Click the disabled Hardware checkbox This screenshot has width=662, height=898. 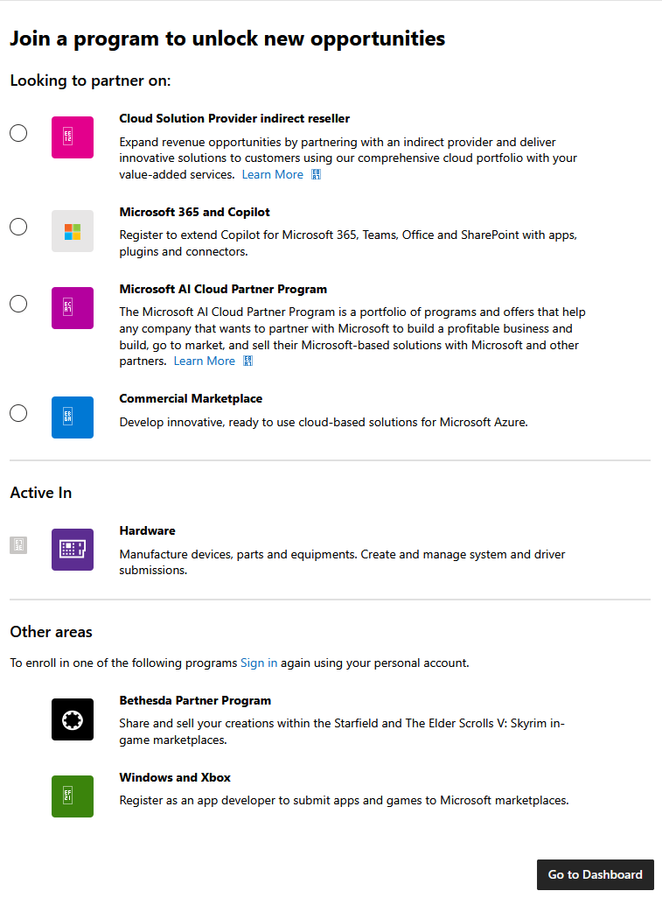click(x=18, y=545)
